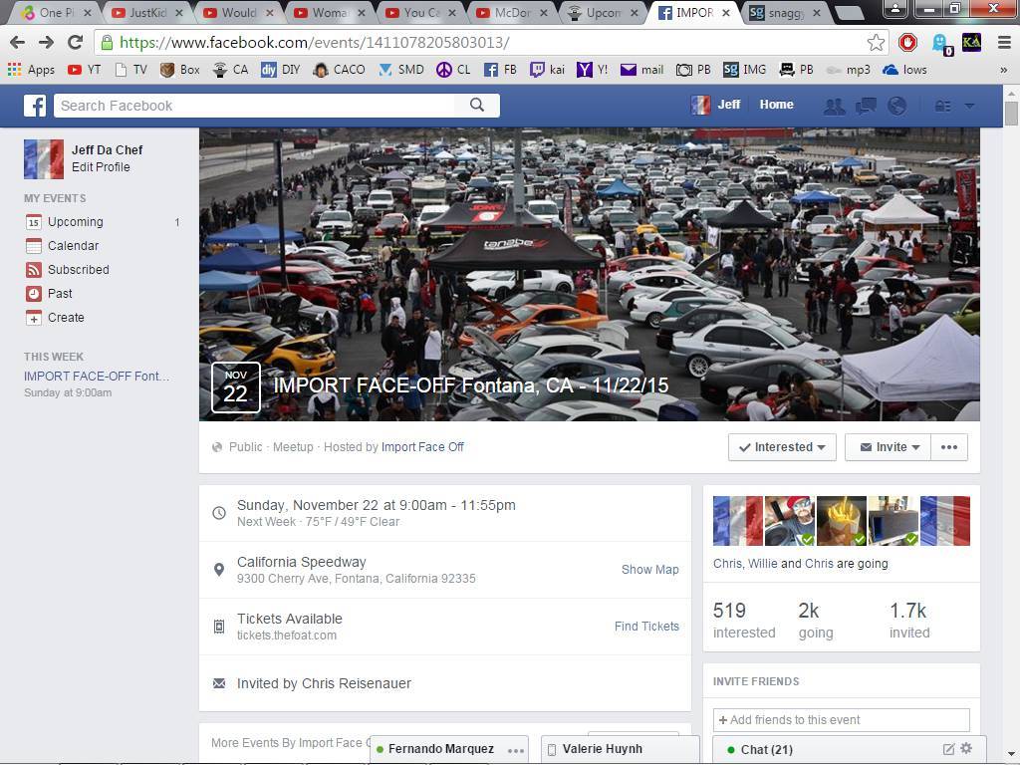This screenshot has height=765, width=1020.
Task: Open Facebook messages icon
Action: click(866, 106)
